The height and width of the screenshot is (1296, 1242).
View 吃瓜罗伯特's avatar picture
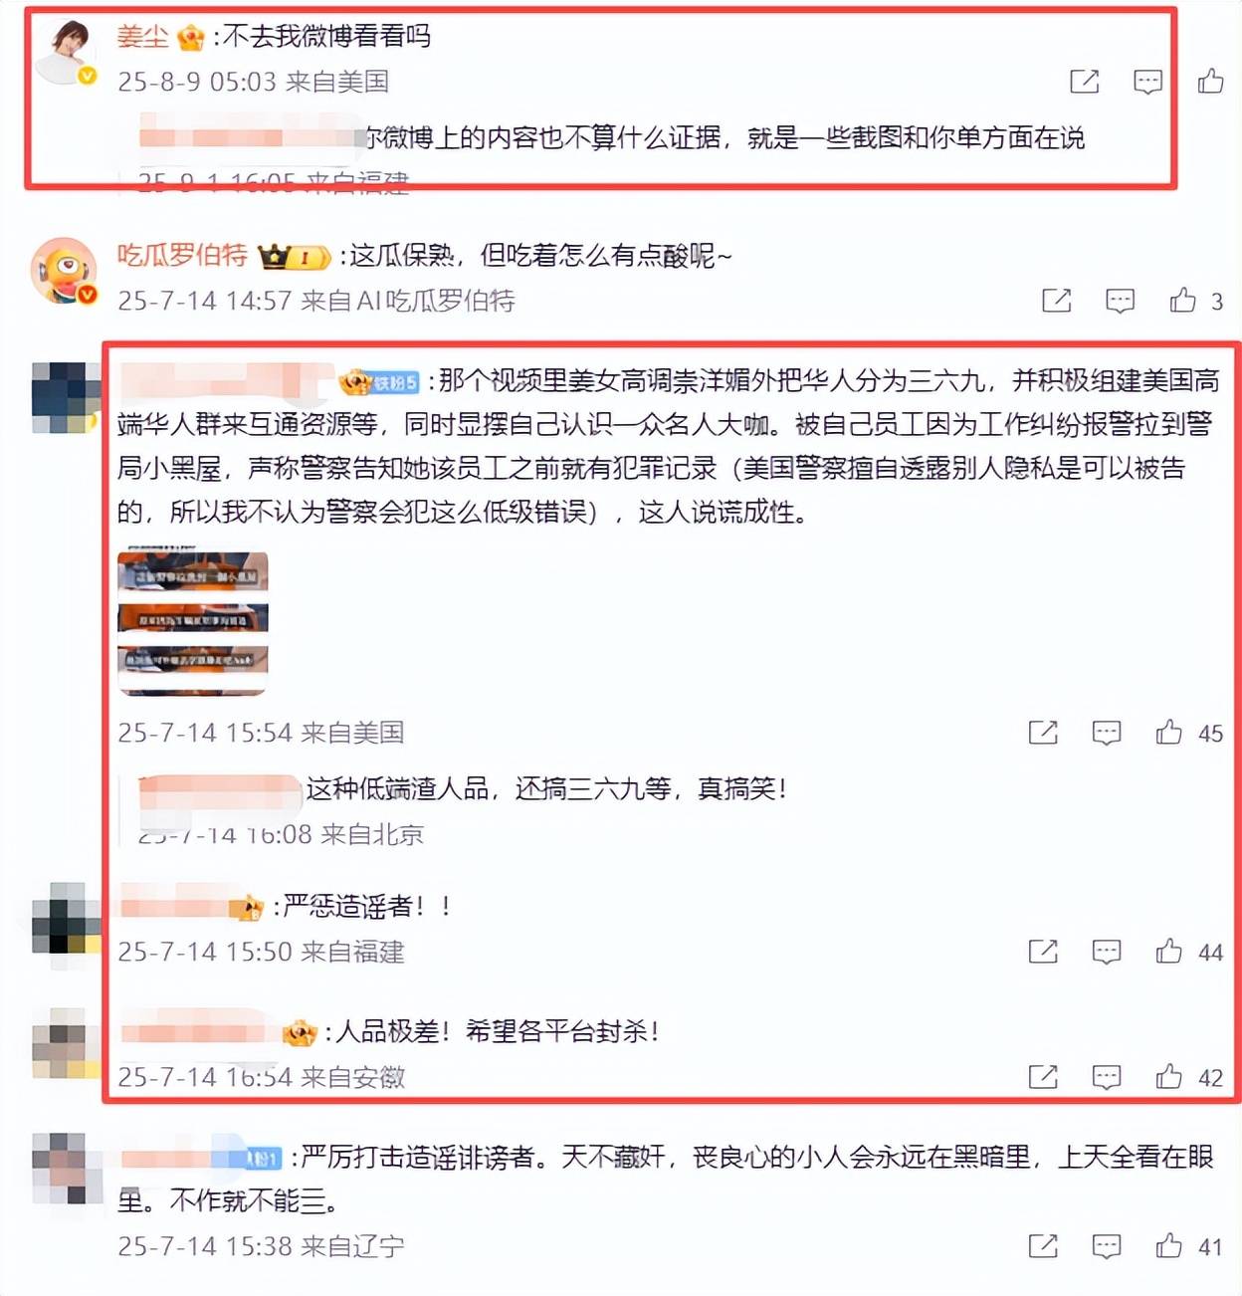(65, 271)
